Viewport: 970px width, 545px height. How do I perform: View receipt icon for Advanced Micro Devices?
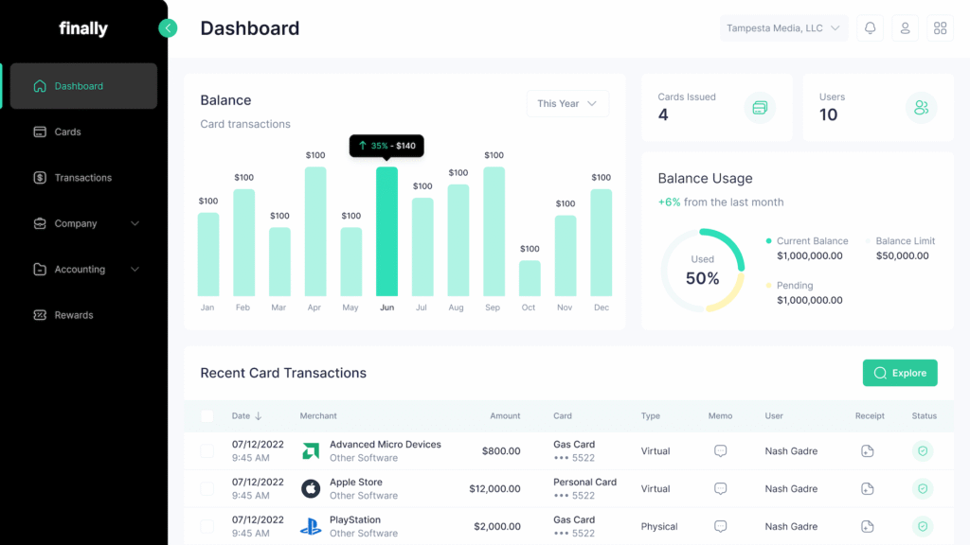tap(867, 451)
